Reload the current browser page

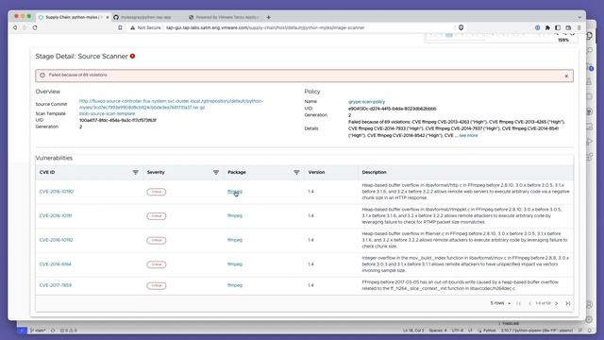pos(35,27)
